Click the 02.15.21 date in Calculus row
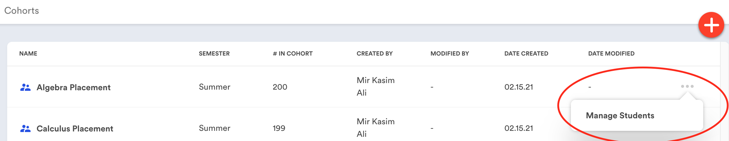This screenshot has width=729, height=141. click(519, 128)
